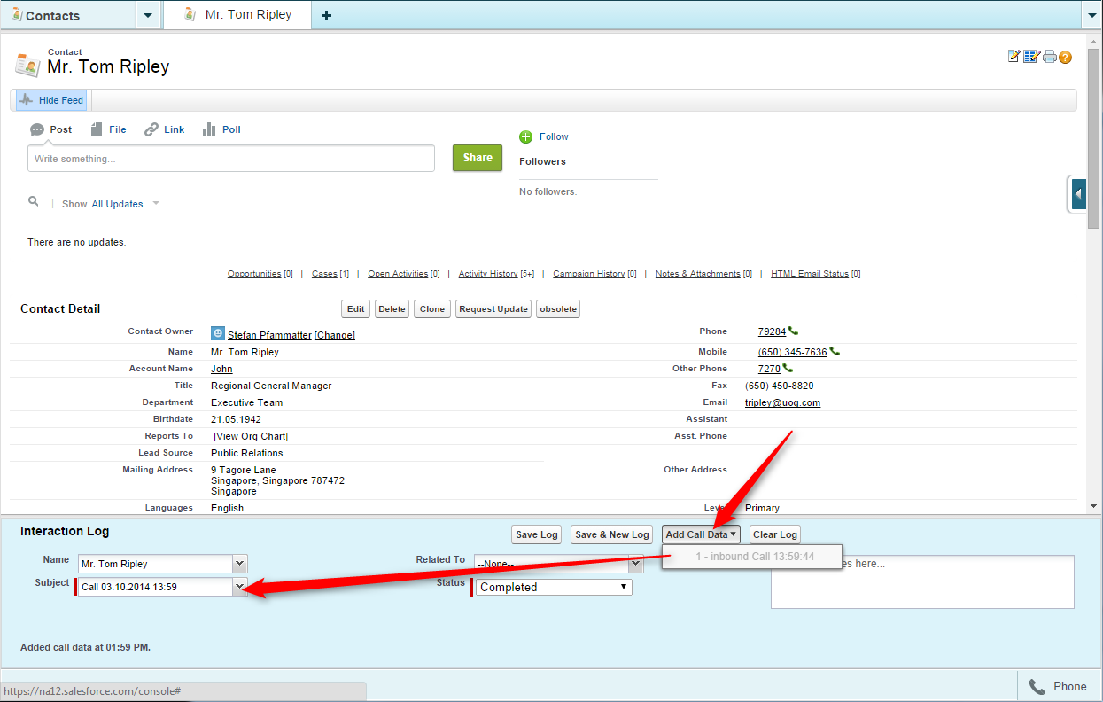Image resolution: width=1103 pixels, height=702 pixels.
Task: Add a new tab with plus icon
Action: pyautogui.click(x=326, y=15)
